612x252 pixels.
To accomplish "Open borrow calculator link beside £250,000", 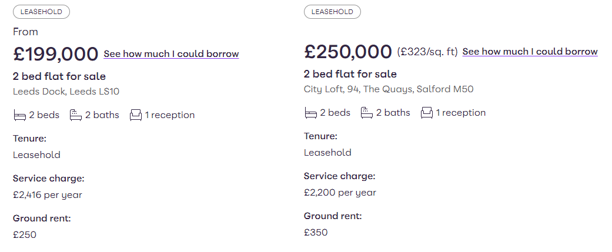I will (x=530, y=52).
